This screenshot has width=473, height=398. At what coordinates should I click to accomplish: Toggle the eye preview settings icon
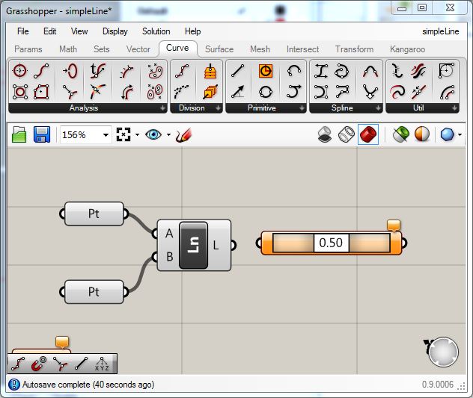[x=153, y=134]
